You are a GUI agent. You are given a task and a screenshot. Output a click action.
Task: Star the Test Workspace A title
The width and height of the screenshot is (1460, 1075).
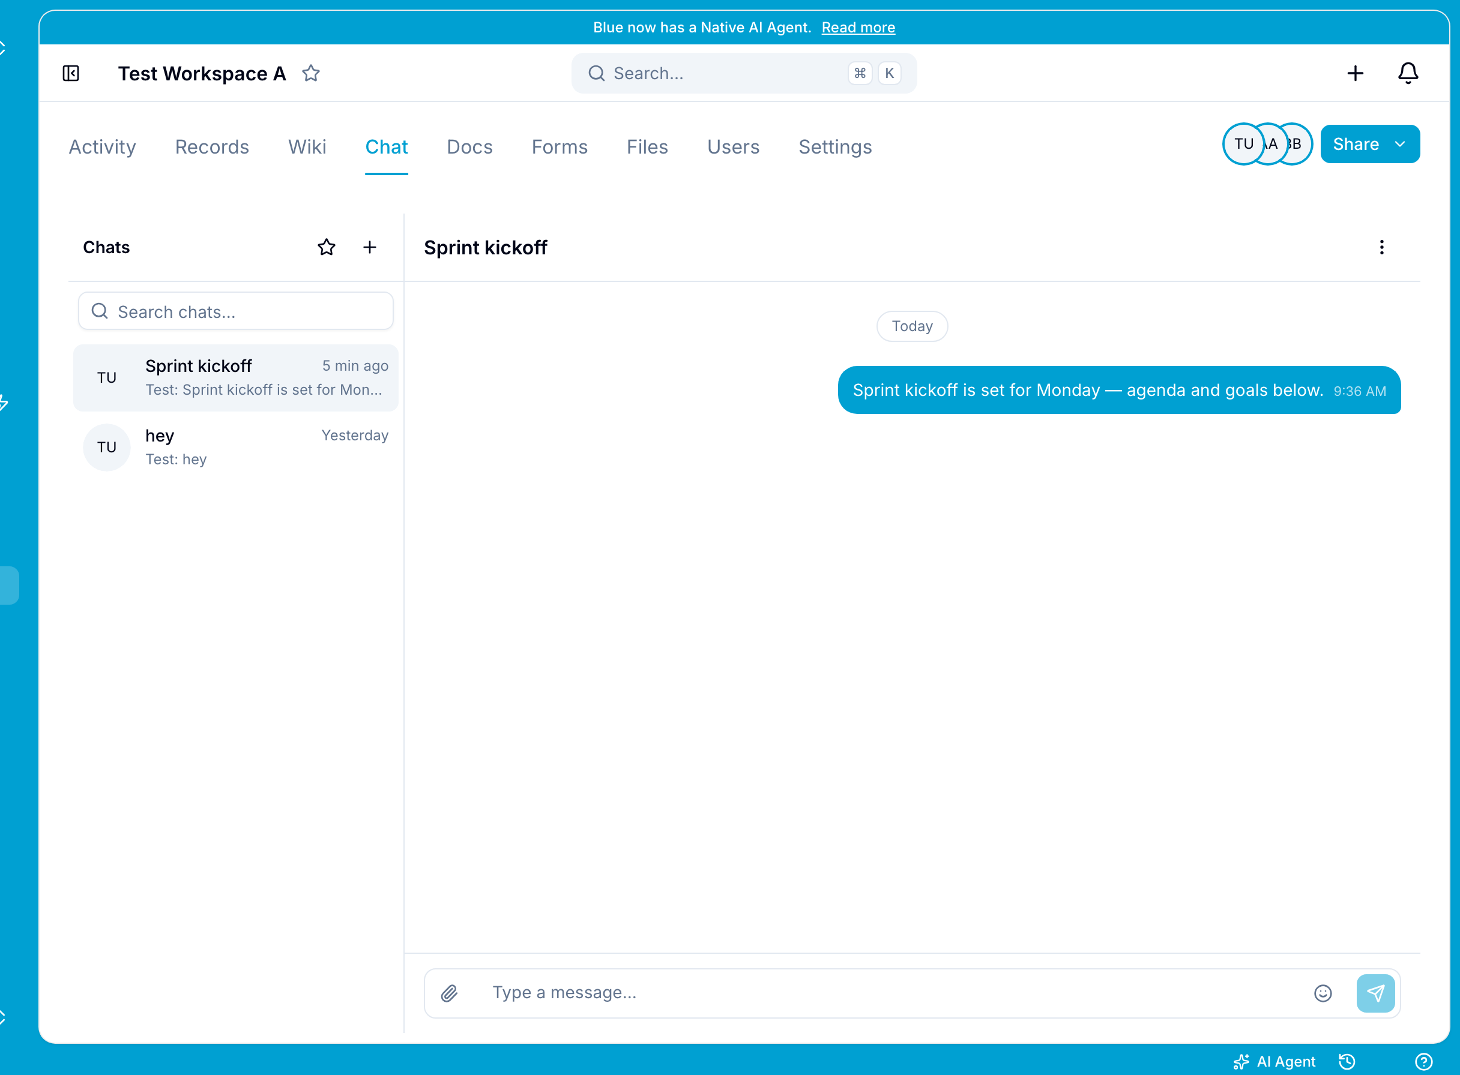tap(310, 74)
